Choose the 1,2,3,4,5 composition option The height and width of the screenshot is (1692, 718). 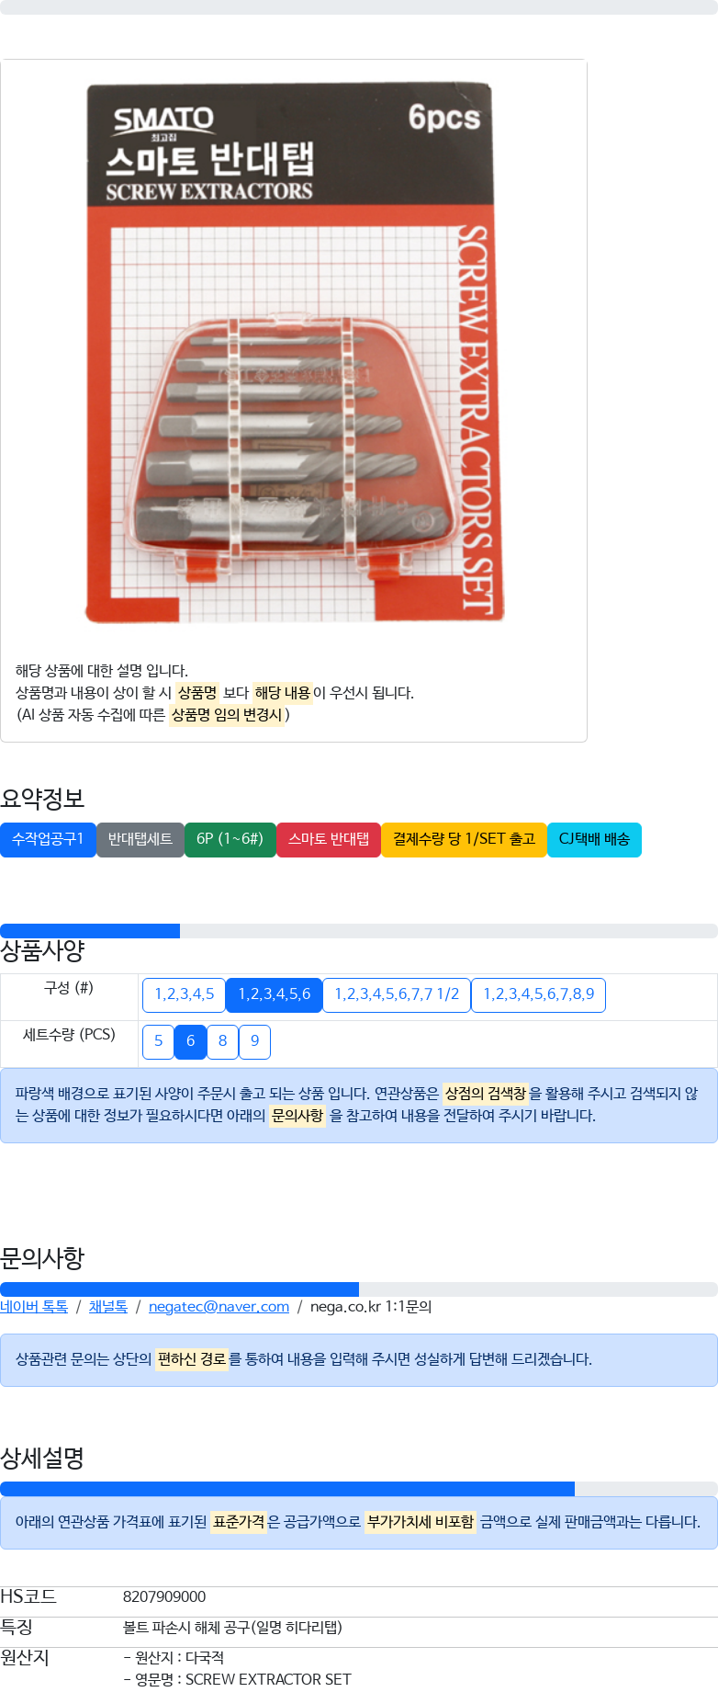pos(184,994)
